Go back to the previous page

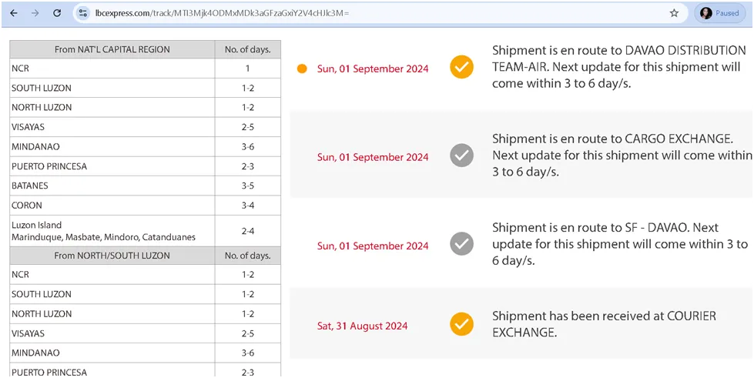click(13, 13)
